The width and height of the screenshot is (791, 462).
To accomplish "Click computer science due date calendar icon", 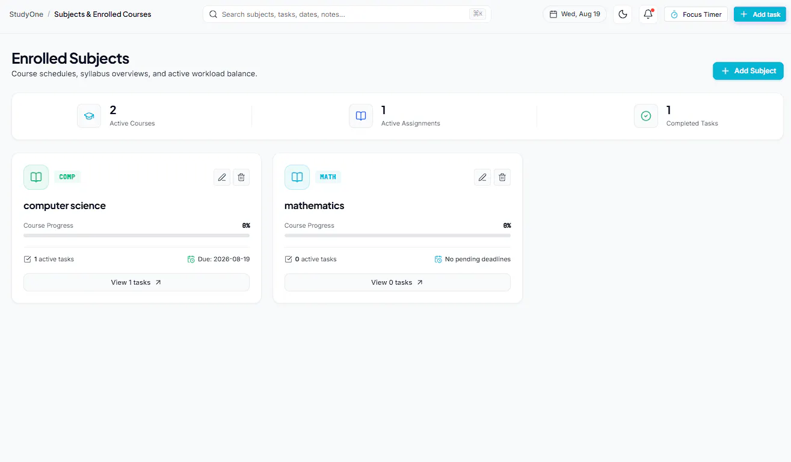I will [x=191, y=260].
